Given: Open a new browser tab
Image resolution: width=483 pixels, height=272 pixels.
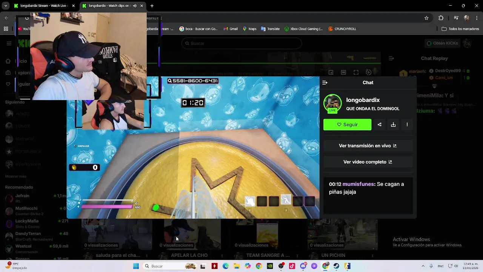Looking at the screenshot, I should pyautogui.click(x=152, y=6).
